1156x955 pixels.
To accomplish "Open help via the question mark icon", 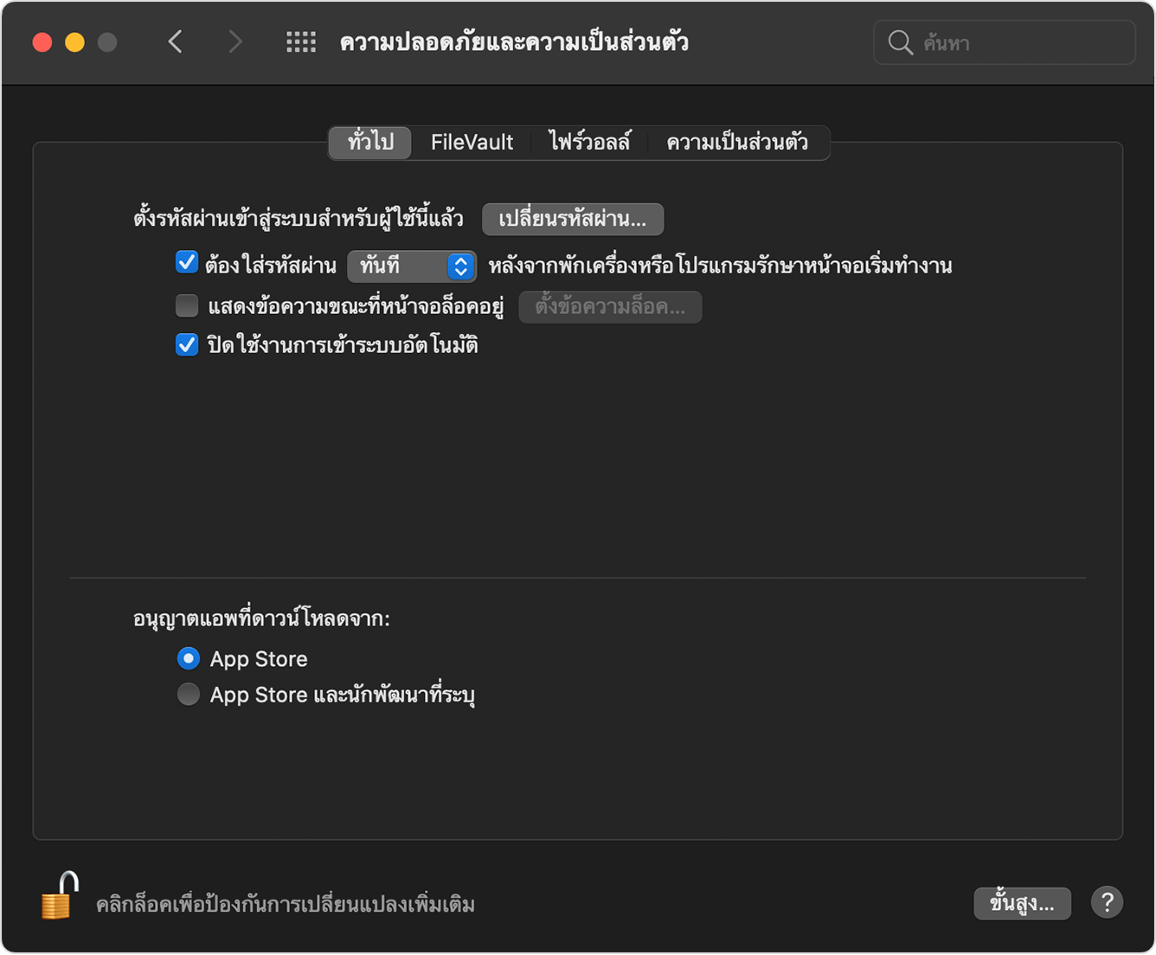I will [1107, 902].
